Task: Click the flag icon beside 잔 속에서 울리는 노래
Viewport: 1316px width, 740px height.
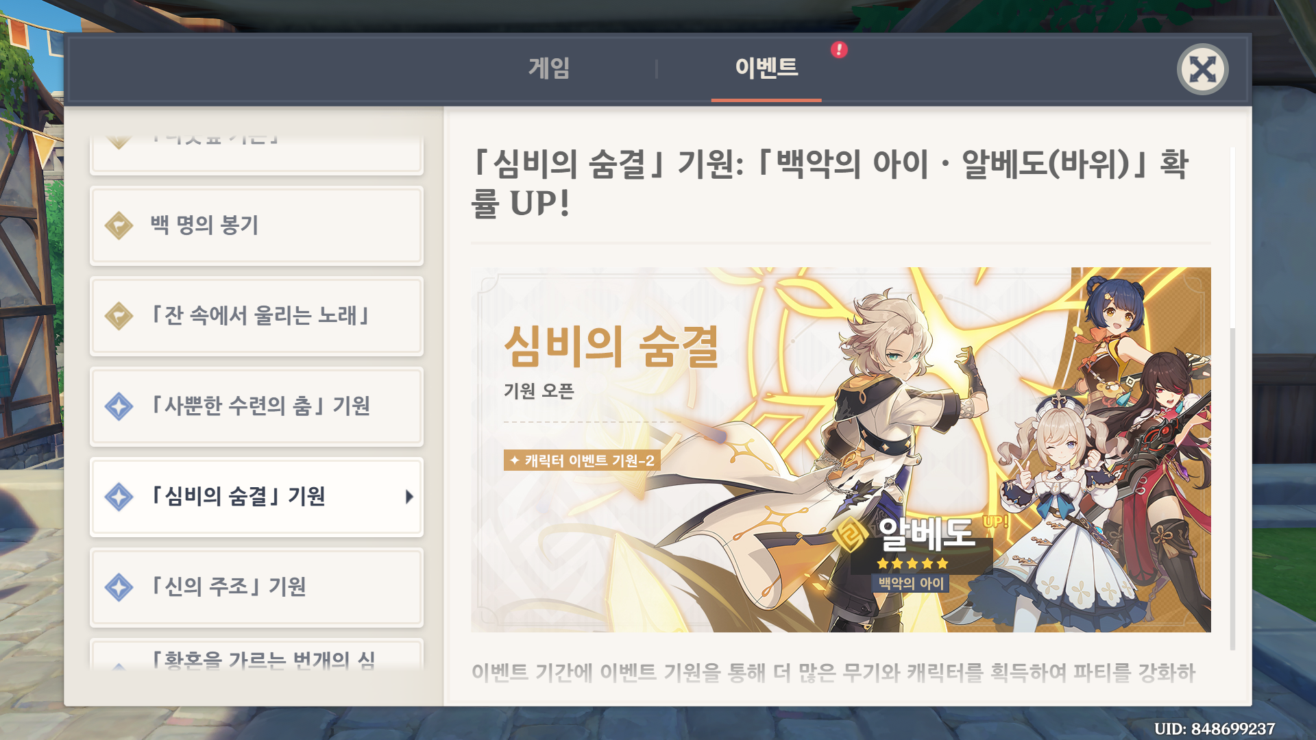Action: tap(119, 316)
